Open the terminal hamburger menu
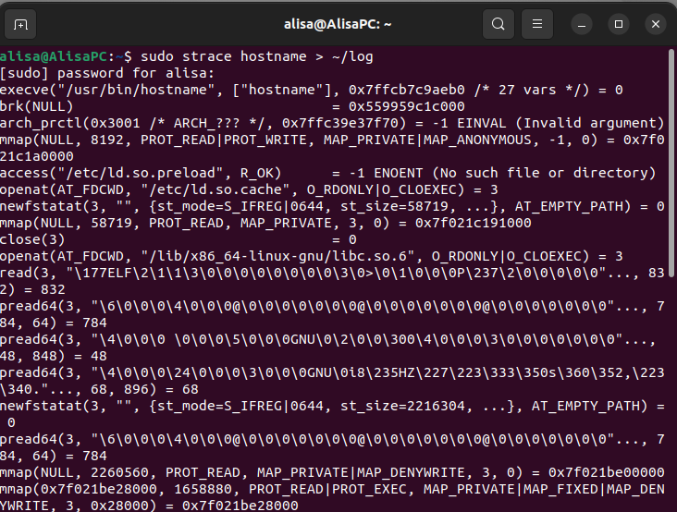Screen dimensions: 677x512 point(537,24)
